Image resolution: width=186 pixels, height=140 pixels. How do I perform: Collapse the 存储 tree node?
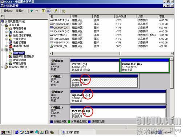pos(2,50)
